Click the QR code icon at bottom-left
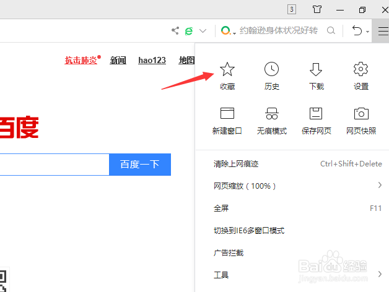The height and width of the screenshot is (292, 389). [x=3, y=280]
